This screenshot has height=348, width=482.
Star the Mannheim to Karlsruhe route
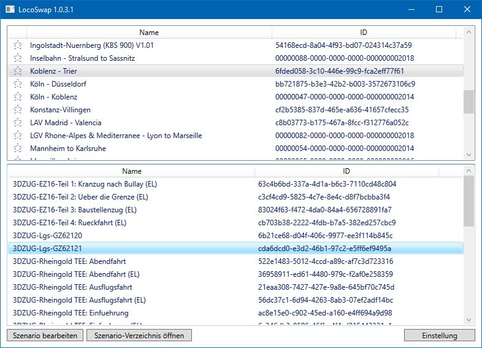18,149
